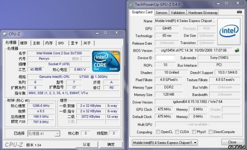Viewport: 247px width, 150px height.
Task: Click the 0.963 V core voltage value
Action: coord(80,69)
